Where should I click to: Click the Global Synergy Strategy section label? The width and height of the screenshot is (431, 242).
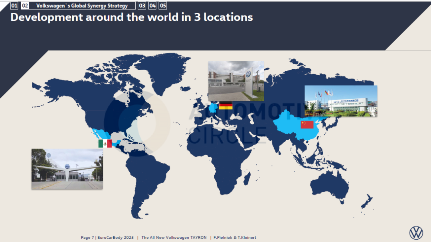[x=82, y=6]
